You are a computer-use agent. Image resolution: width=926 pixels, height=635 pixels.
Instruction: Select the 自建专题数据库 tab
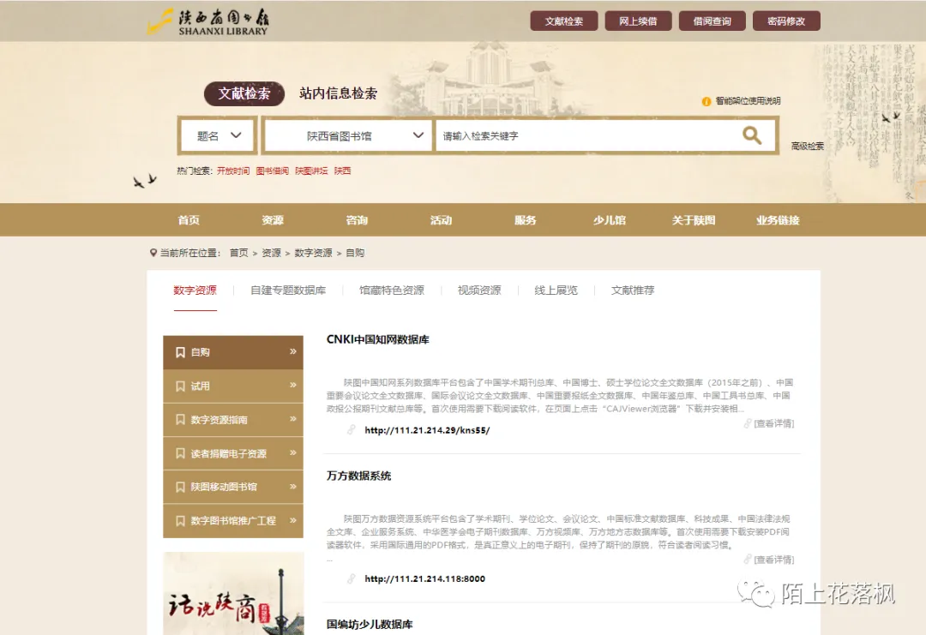pos(288,291)
